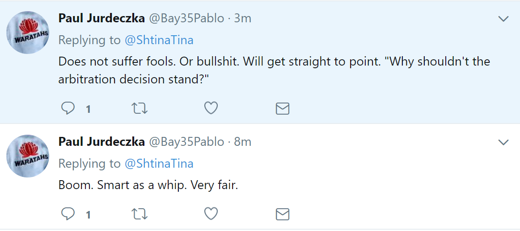
Task: Retweet the 'Boom. Smart as a whip' tweet
Action: coord(140,214)
